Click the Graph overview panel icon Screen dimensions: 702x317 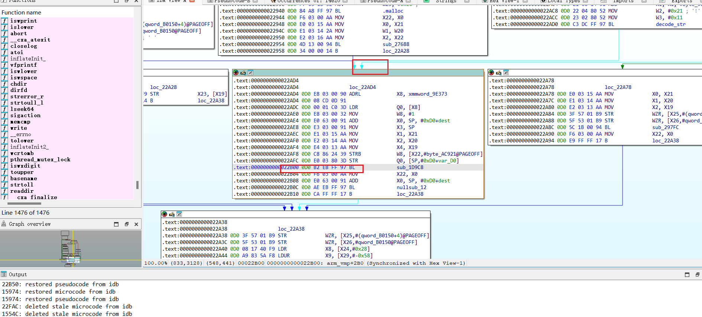[4, 224]
